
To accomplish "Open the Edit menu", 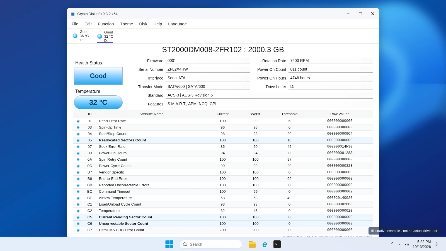I will (88, 24).
